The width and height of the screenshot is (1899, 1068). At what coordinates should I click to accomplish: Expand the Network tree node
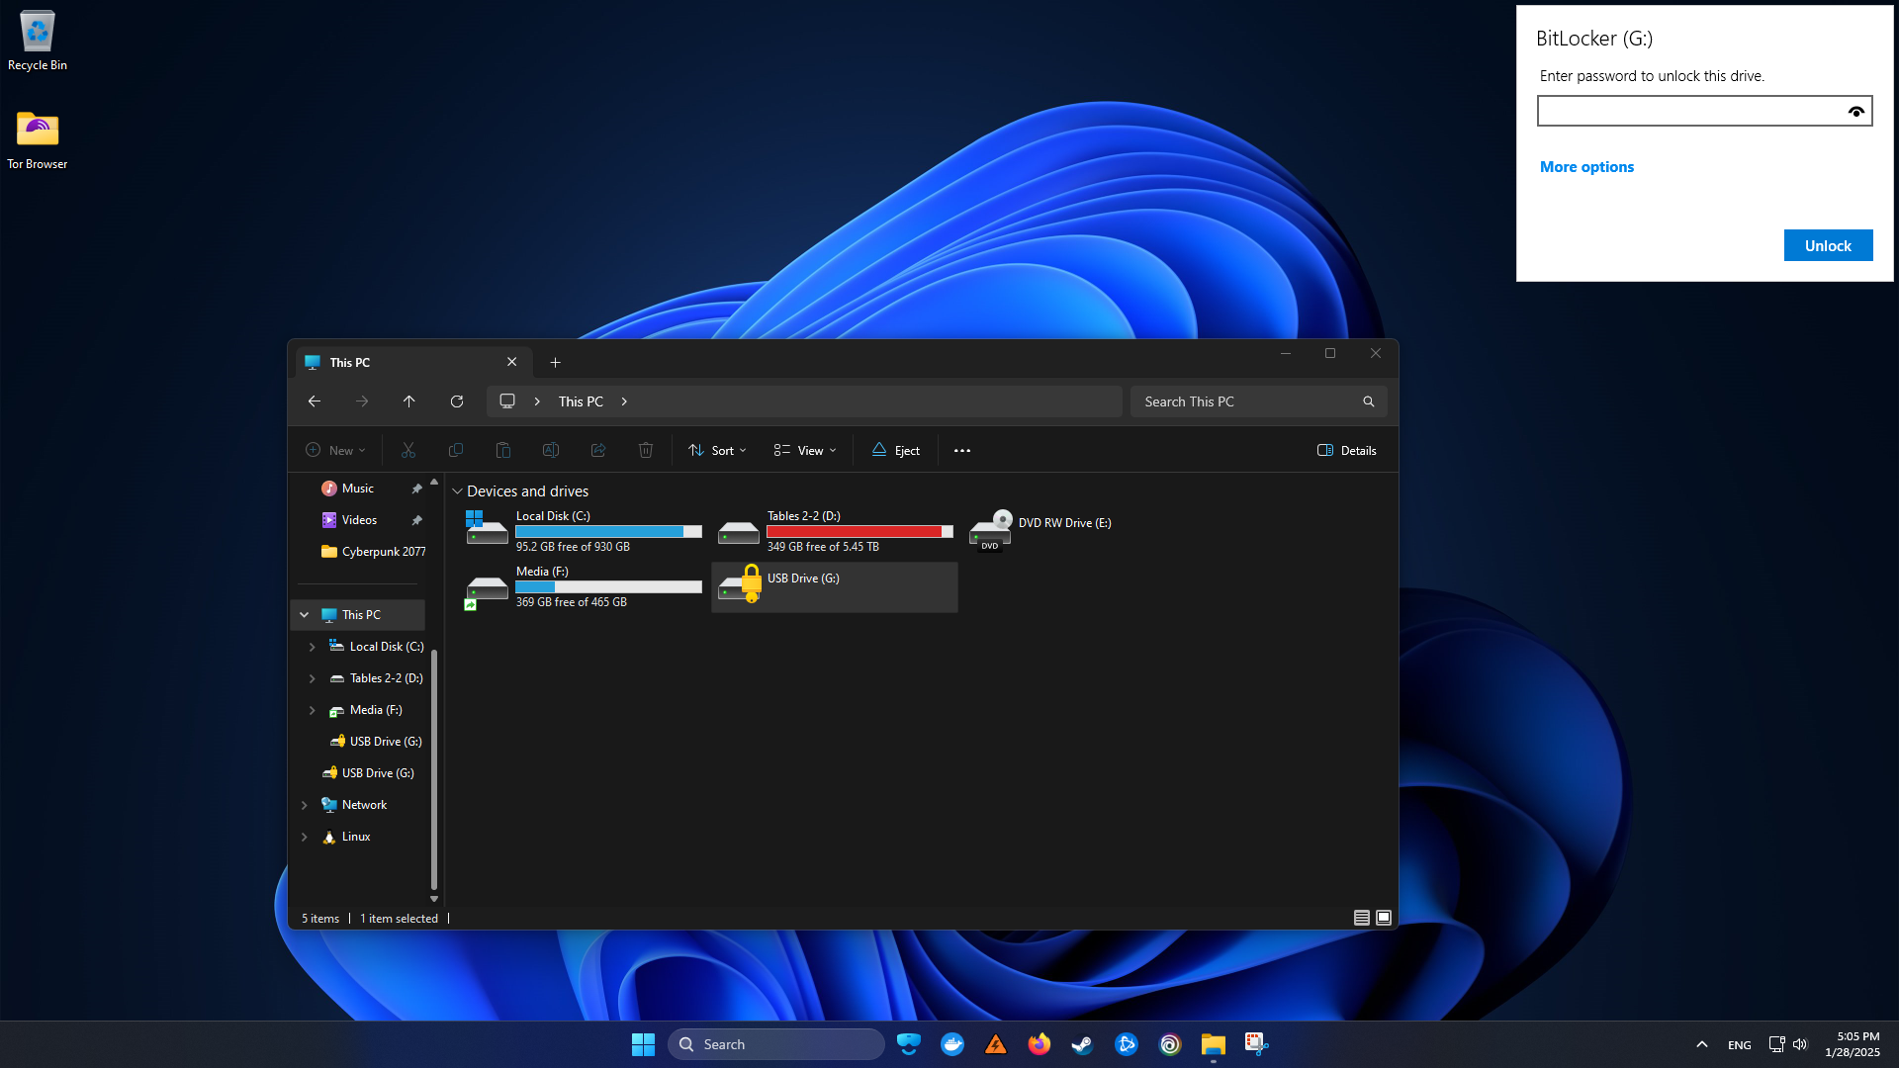pos(305,805)
